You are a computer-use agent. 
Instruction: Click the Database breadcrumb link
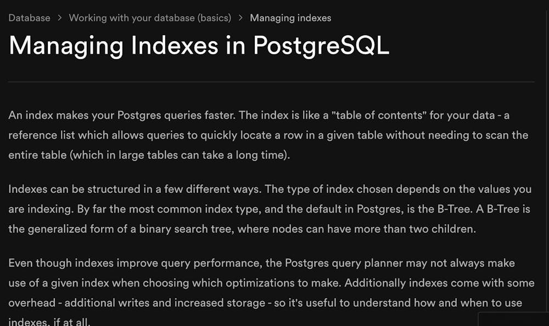[30, 18]
